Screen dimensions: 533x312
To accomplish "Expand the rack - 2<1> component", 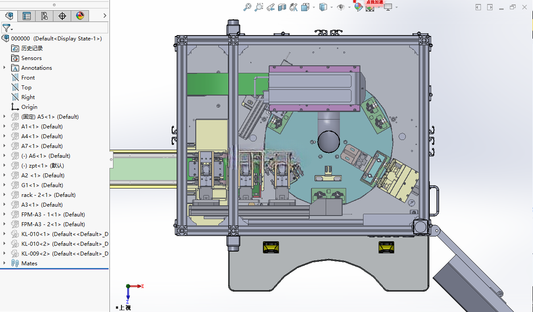I will [x=4, y=195].
